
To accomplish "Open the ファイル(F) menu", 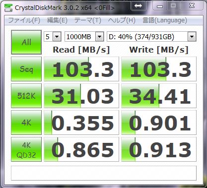I will pyautogui.click(x=24, y=20).
